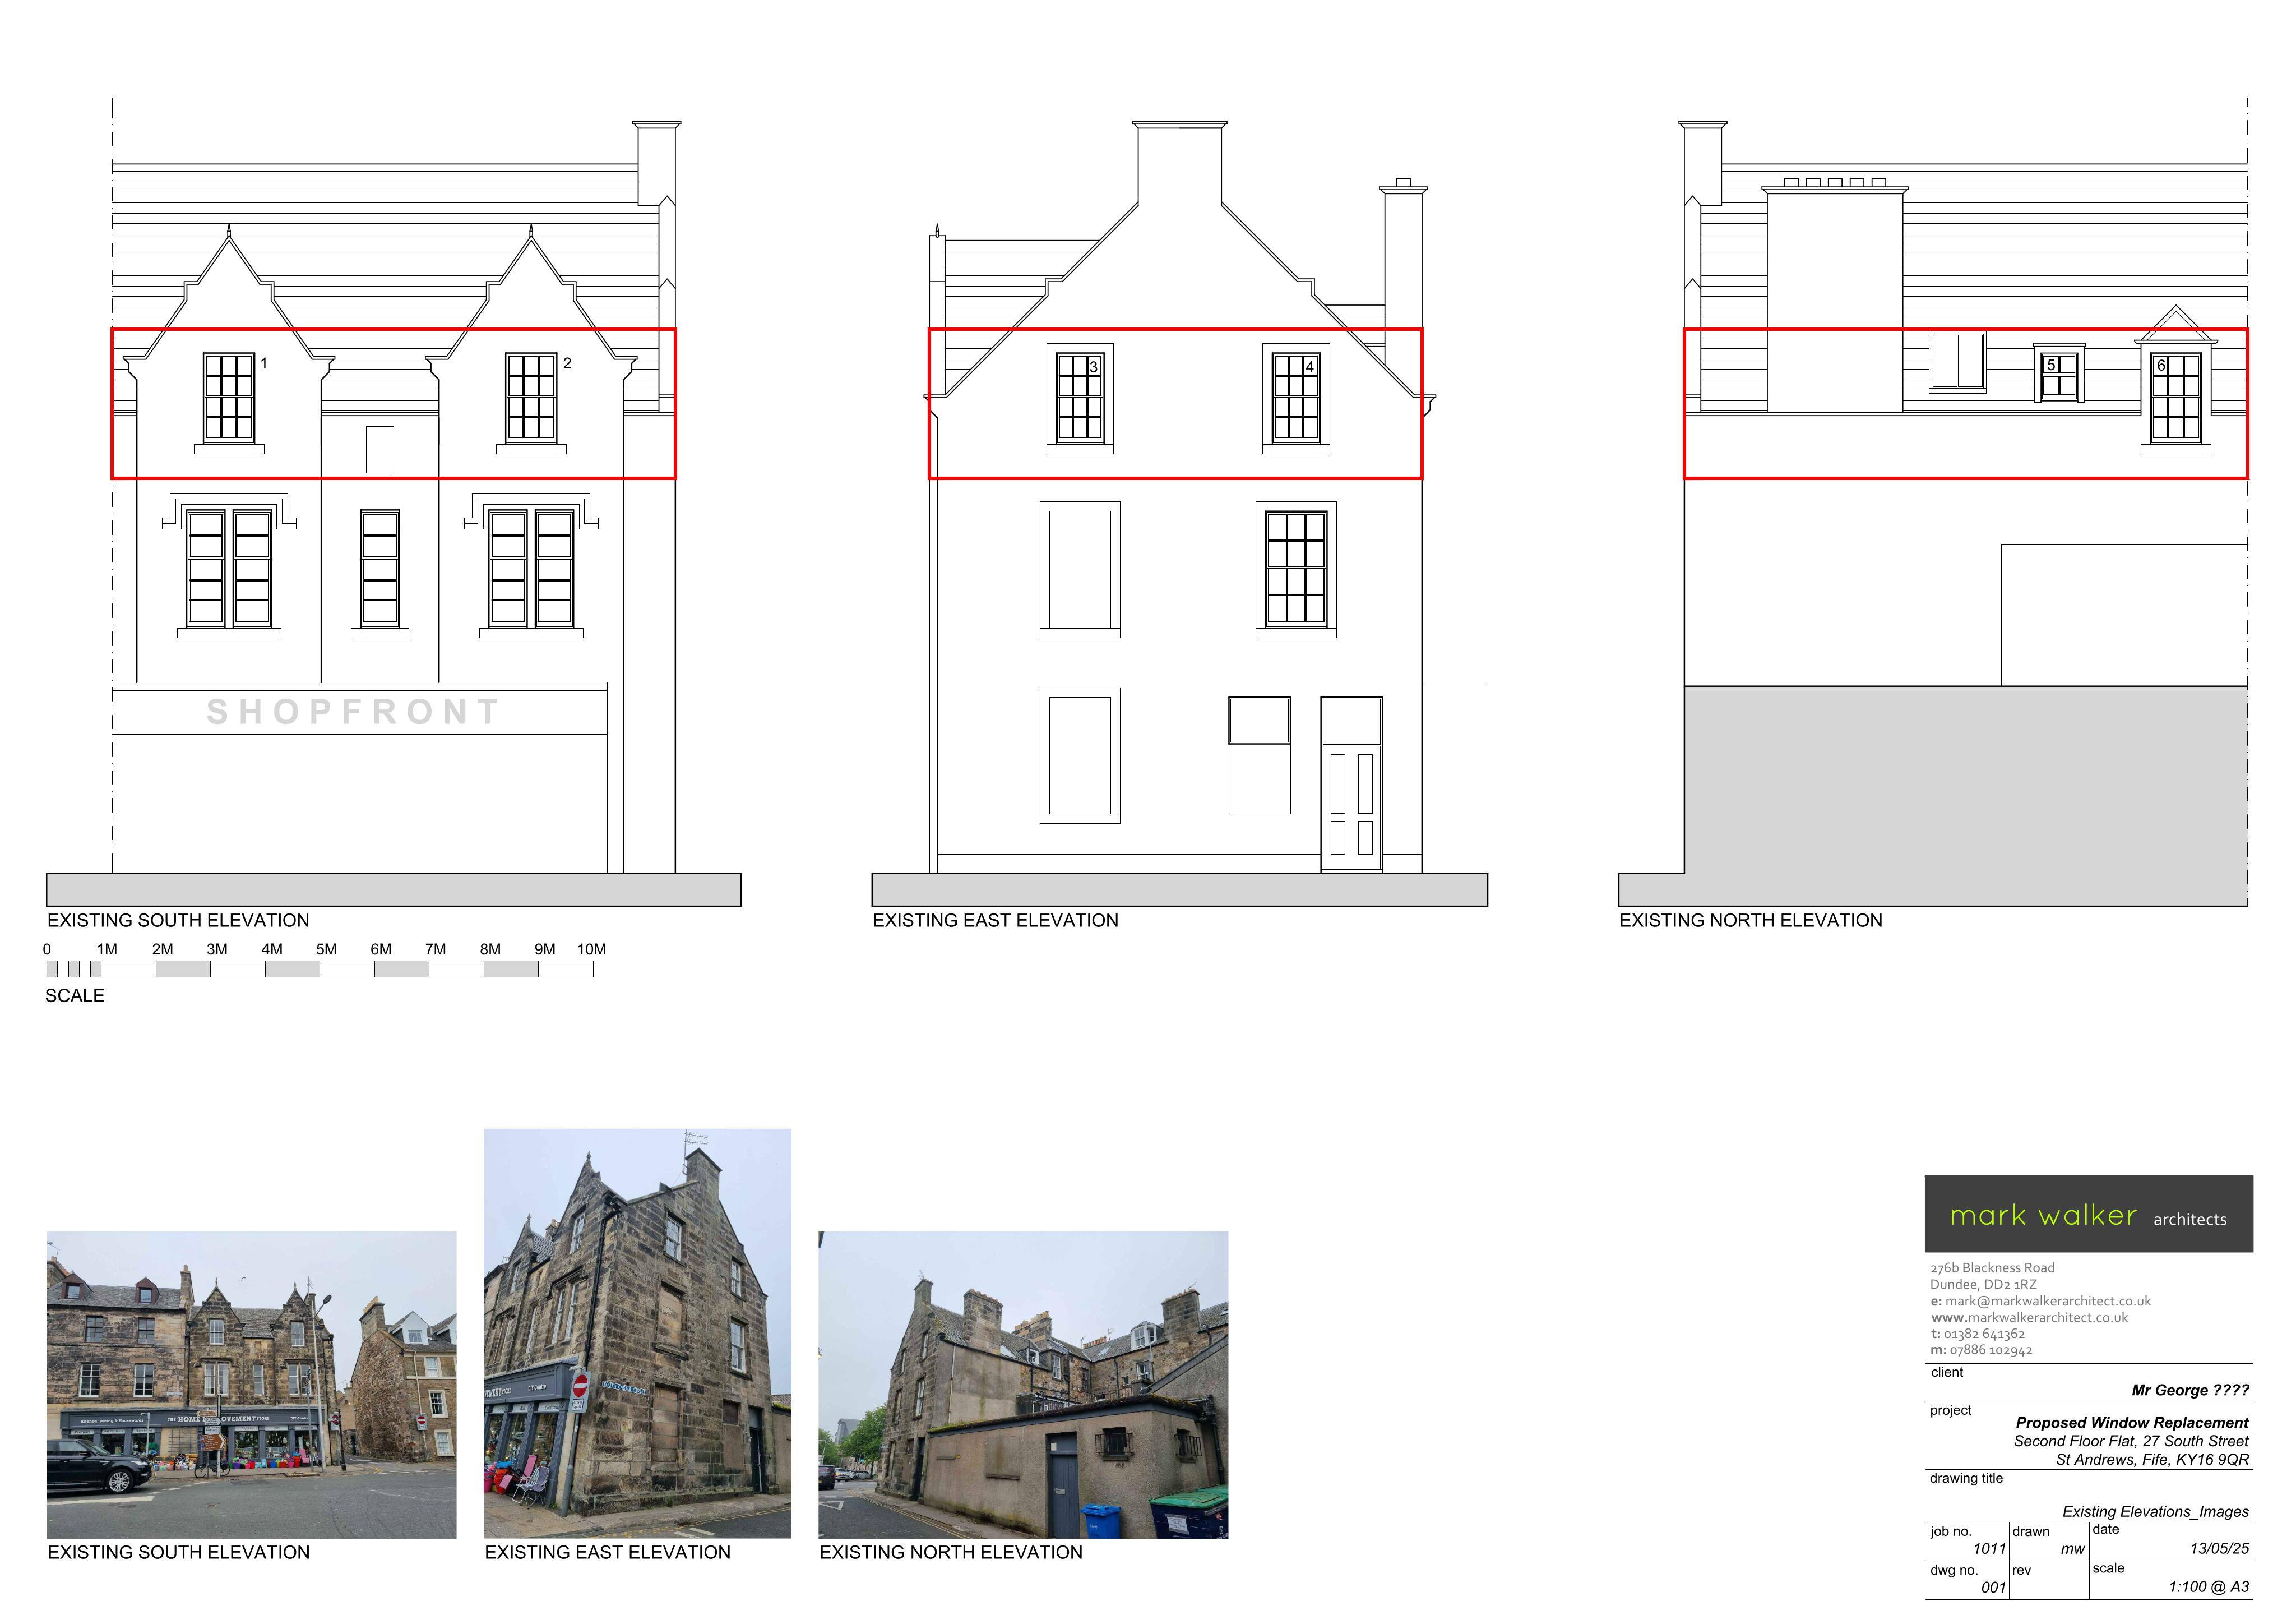Click the mark walker architects logo
The height and width of the screenshot is (1624, 2296).
click(2089, 1214)
